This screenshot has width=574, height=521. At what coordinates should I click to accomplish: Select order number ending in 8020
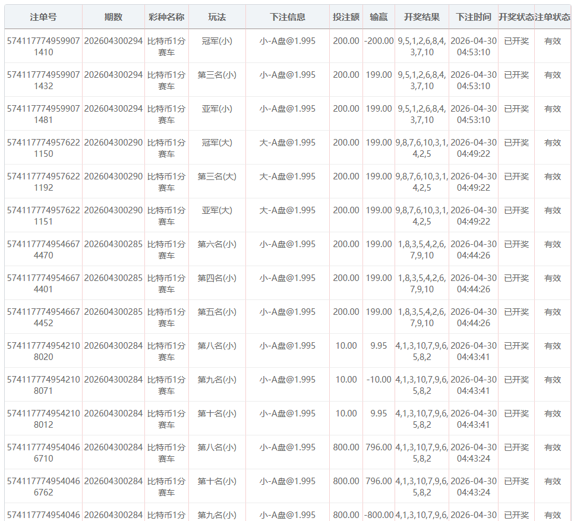[43, 351]
